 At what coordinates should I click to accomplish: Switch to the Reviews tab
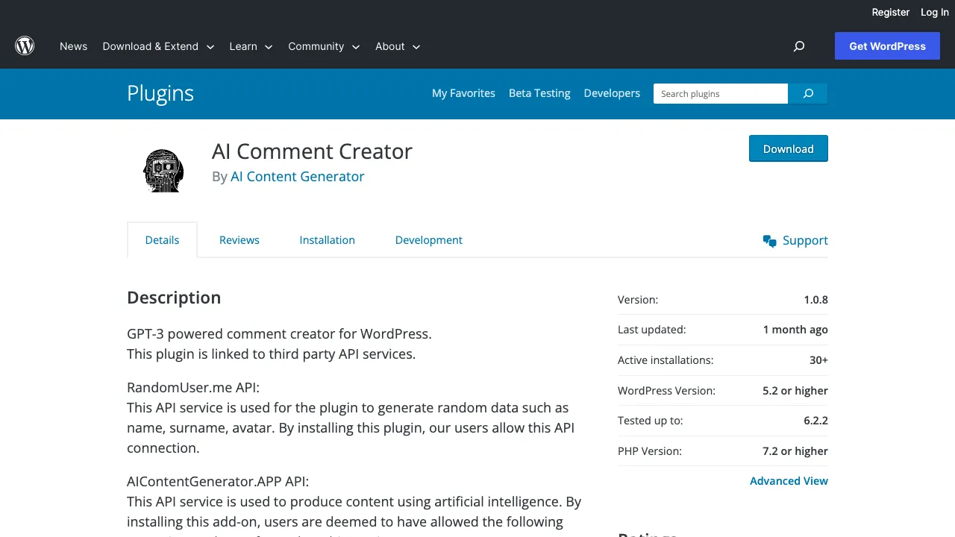[239, 239]
